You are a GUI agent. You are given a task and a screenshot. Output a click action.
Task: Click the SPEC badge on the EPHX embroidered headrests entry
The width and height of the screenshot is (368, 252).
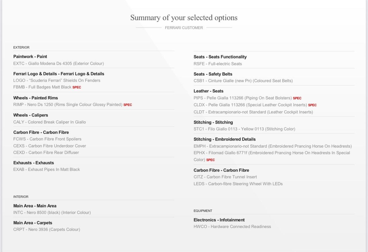(x=210, y=160)
